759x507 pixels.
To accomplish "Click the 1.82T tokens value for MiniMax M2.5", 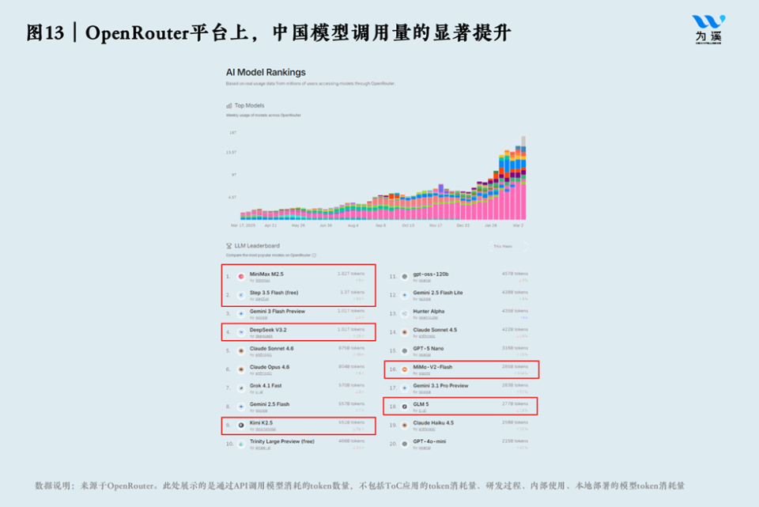I will (x=350, y=274).
